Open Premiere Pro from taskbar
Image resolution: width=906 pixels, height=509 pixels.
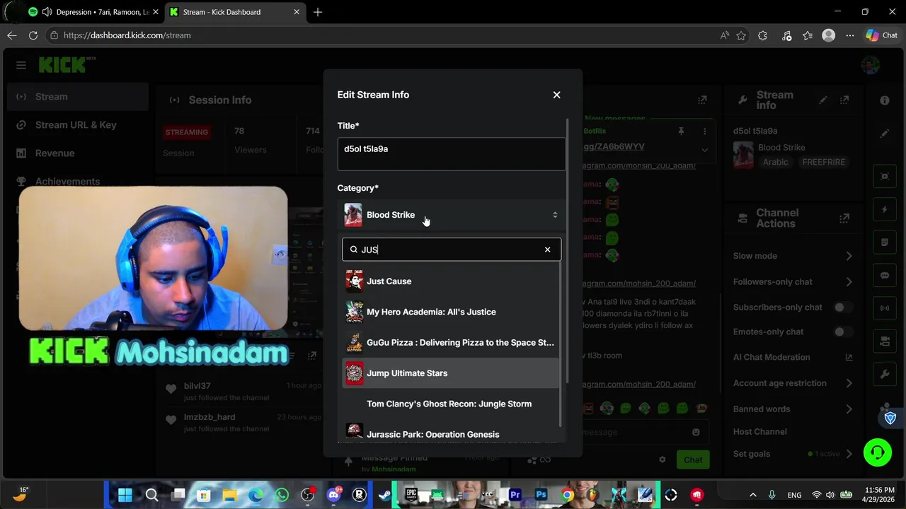[515, 495]
